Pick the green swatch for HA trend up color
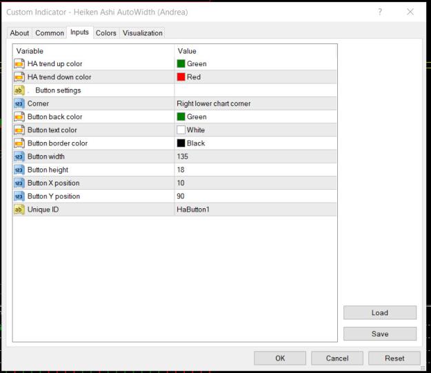Screen dimensions: 431x373 (x=181, y=63)
